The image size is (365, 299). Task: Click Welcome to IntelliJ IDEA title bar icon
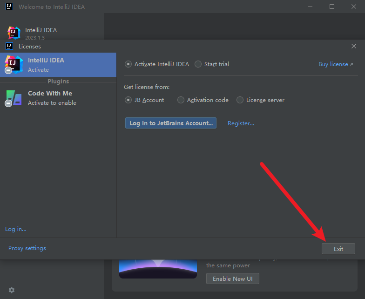point(9,7)
